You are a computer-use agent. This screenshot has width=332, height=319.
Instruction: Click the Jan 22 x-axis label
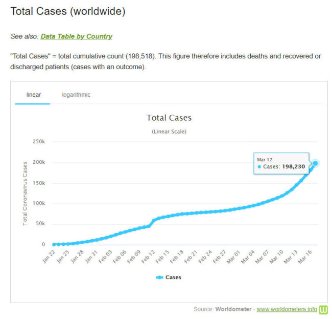(50, 256)
